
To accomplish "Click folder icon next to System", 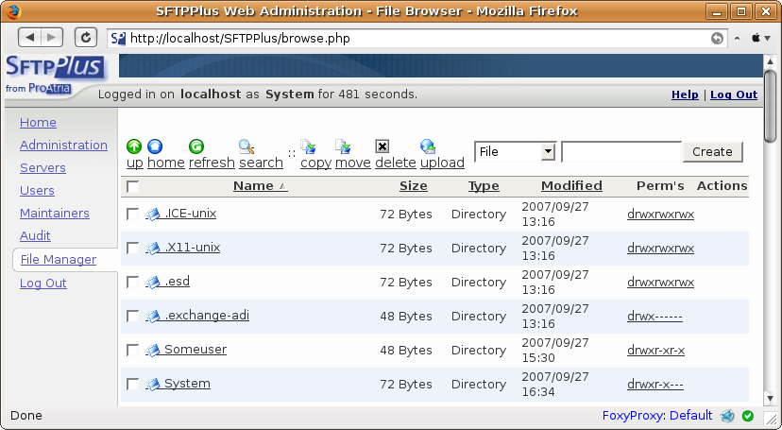I will pyautogui.click(x=153, y=384).
